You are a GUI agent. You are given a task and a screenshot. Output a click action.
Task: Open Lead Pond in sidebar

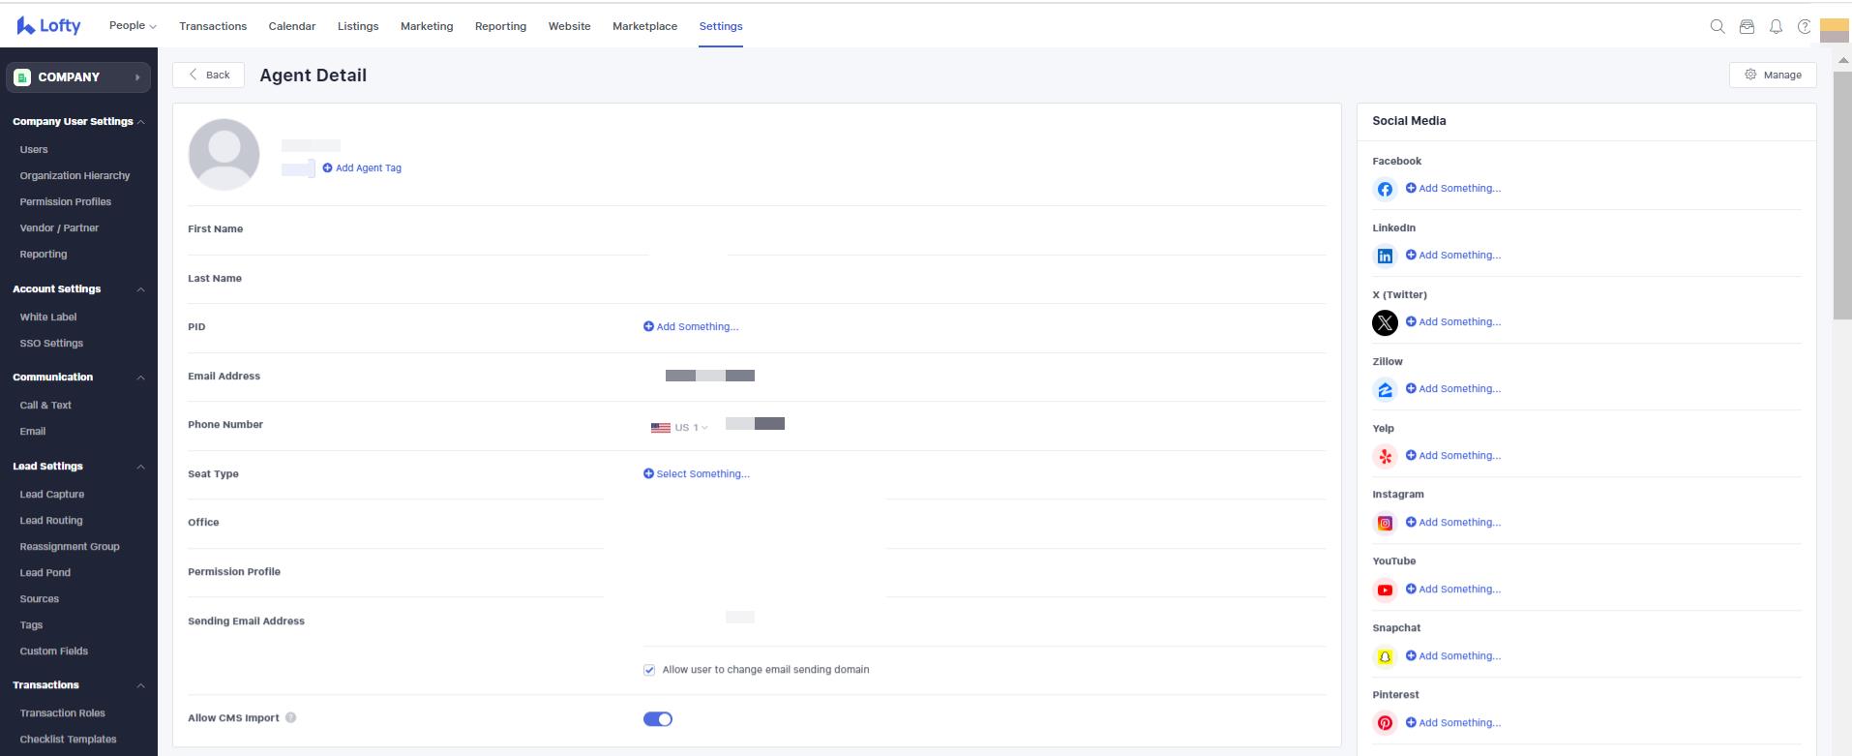click(45, 572)
